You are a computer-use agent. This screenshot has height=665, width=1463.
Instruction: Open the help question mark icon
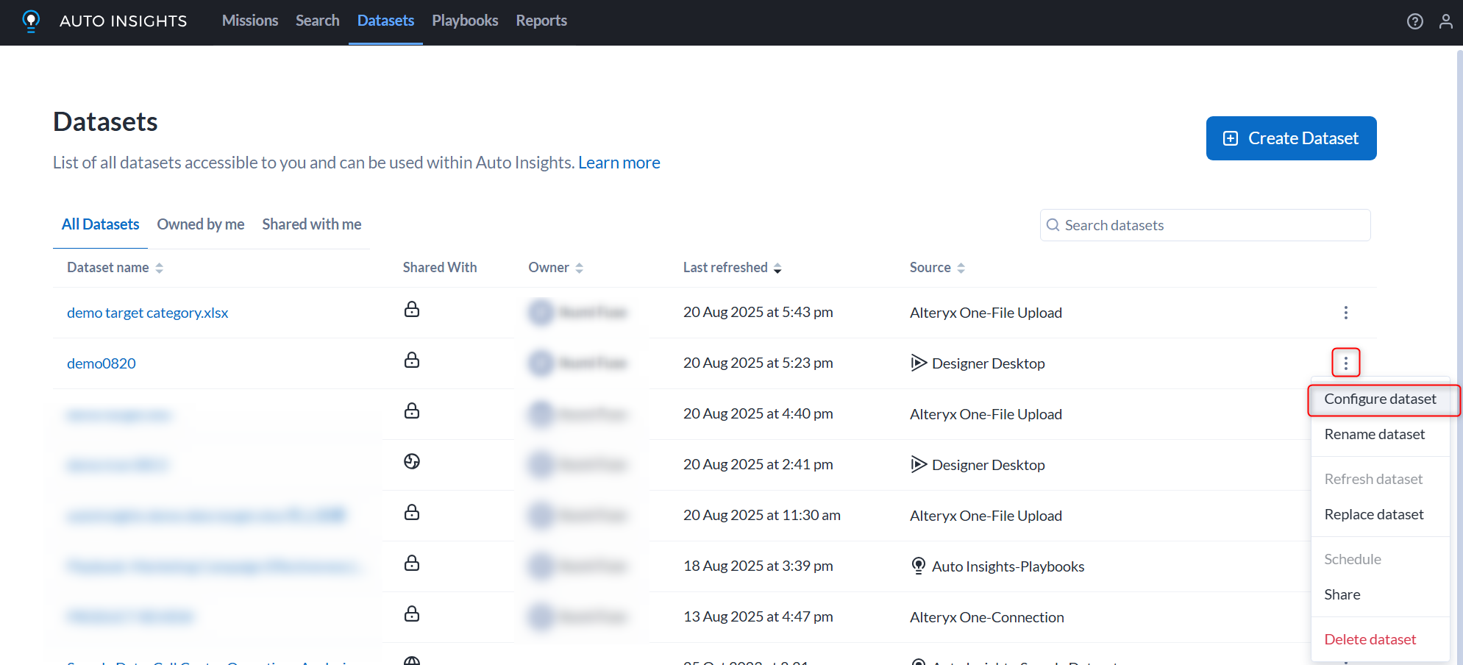click(1414, 21)
